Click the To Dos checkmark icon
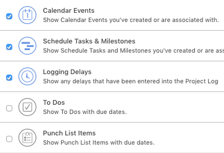The height and width of the screenshot is (153, 224). coord(27,107)
